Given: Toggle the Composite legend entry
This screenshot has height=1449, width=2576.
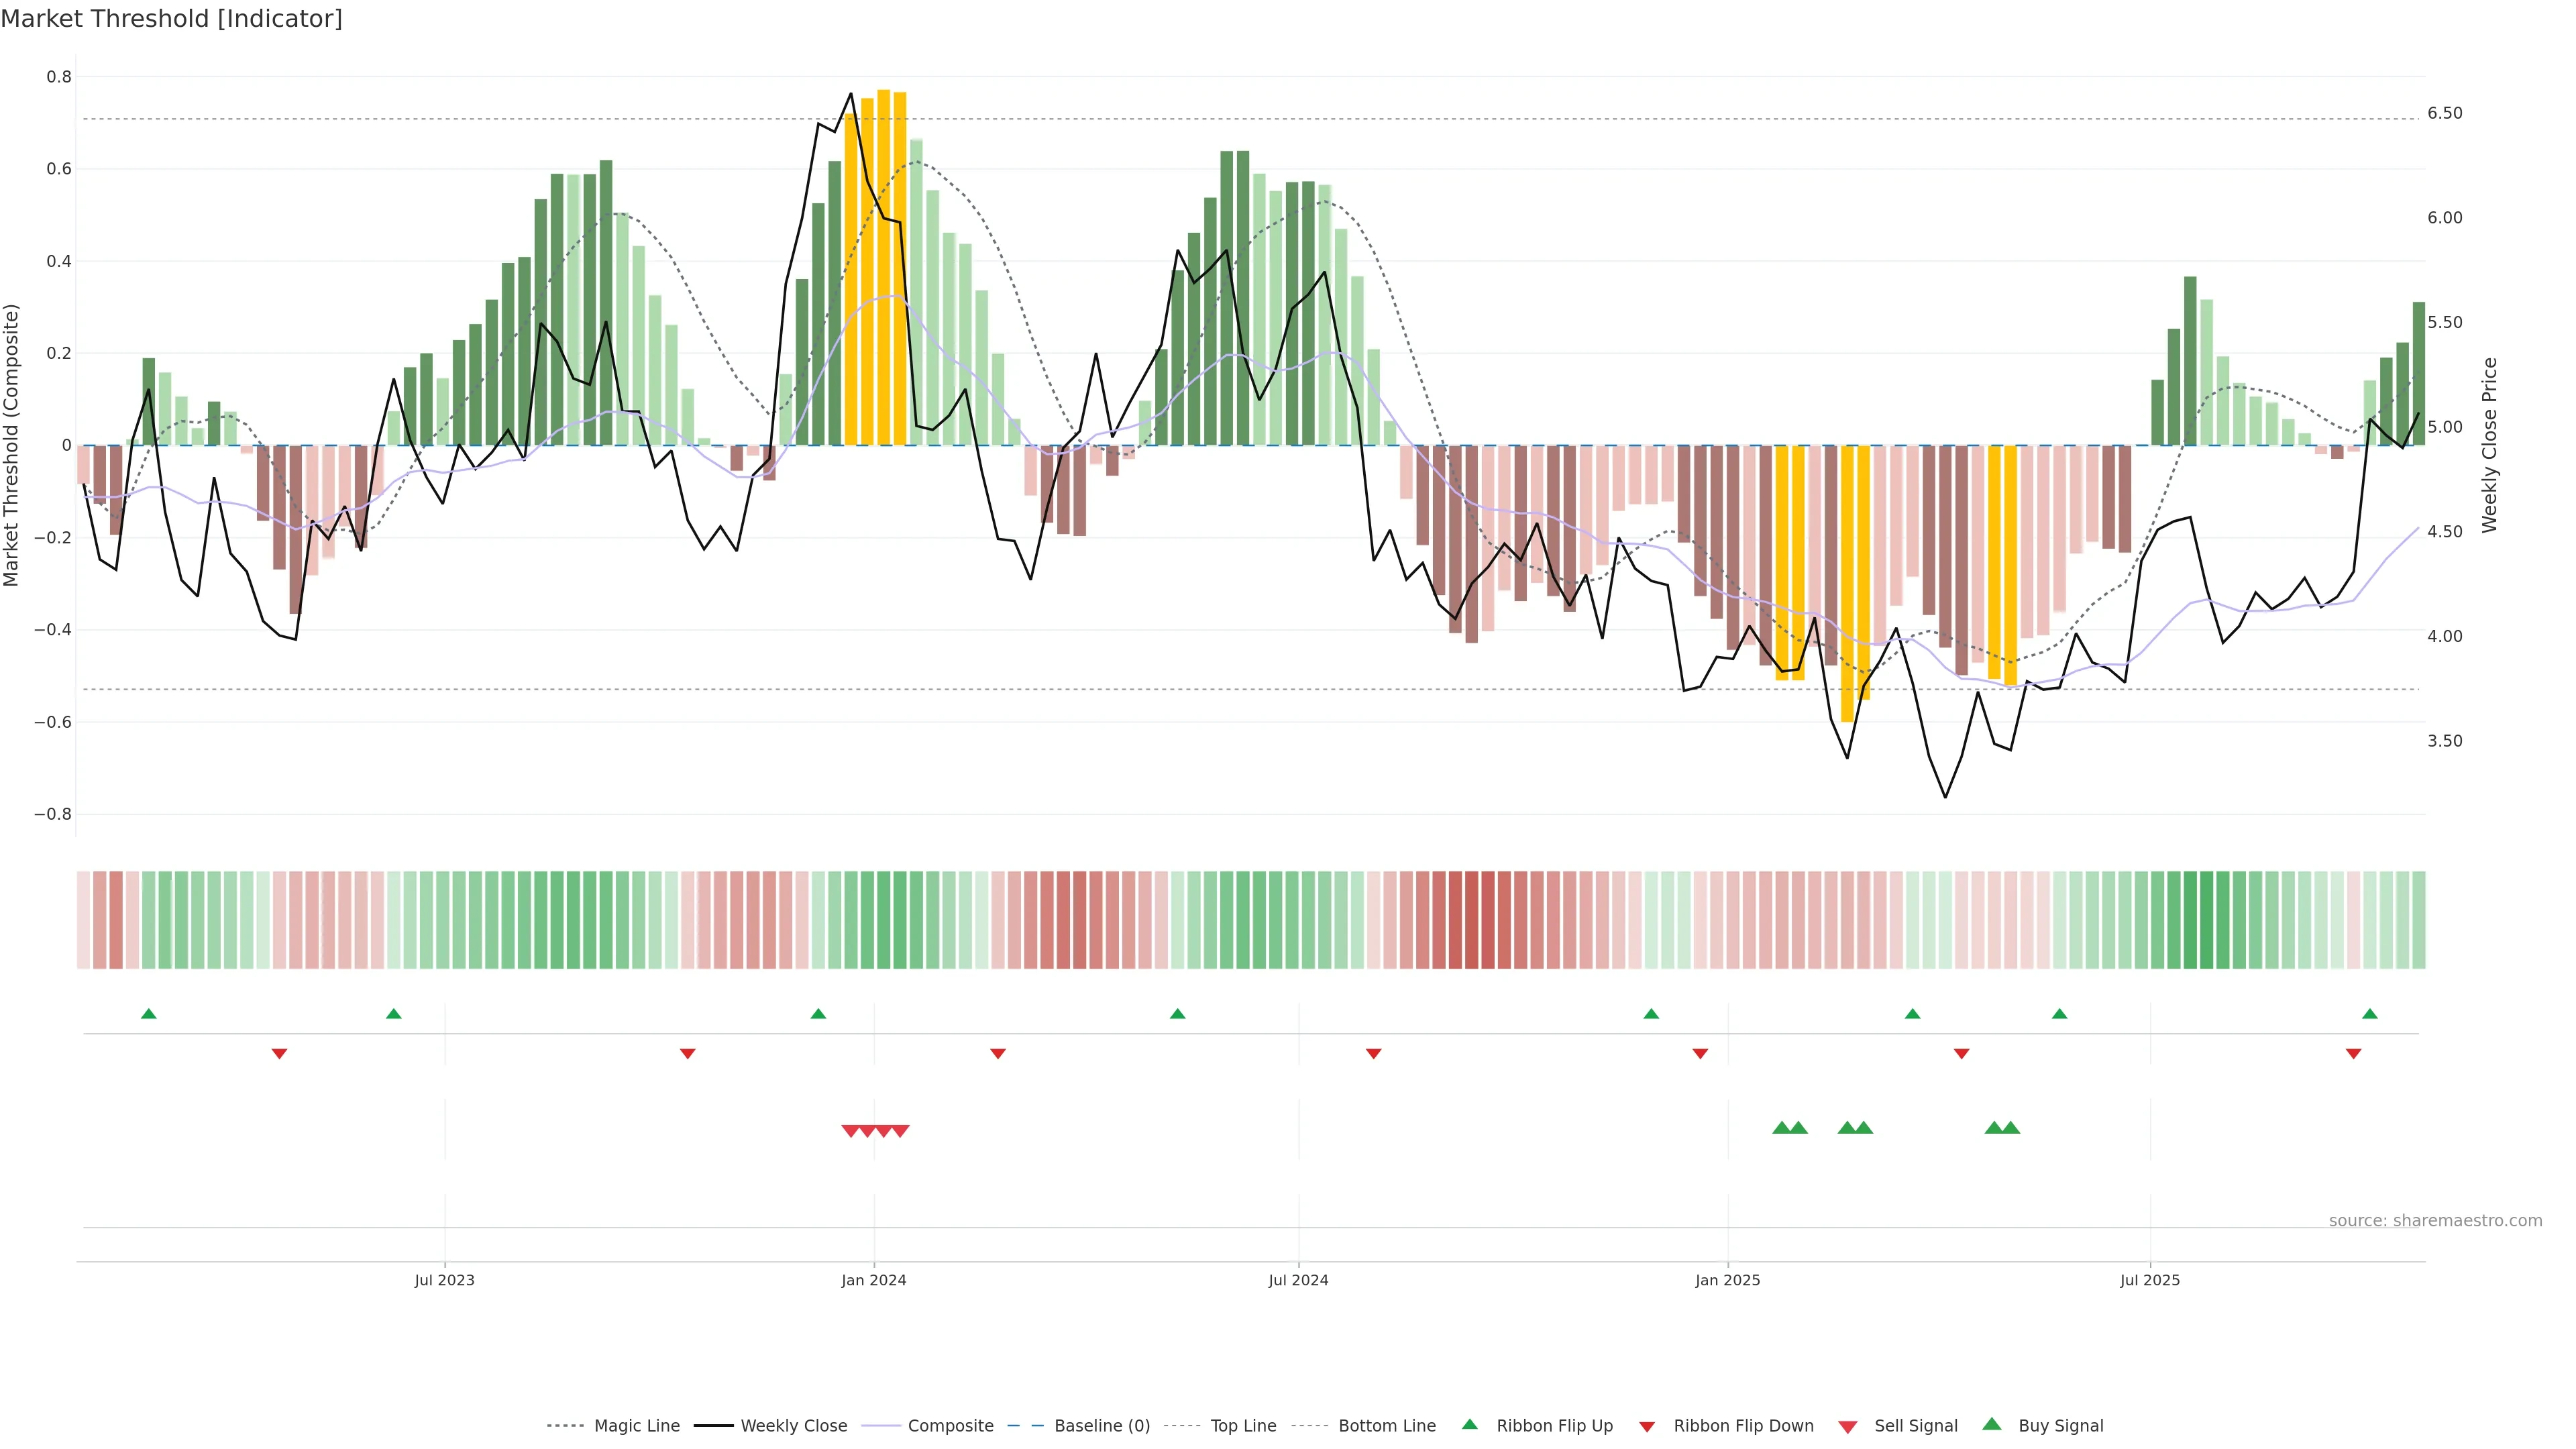Looking at the screenshot, I should pyautogui.click(x=950, y=1426).
